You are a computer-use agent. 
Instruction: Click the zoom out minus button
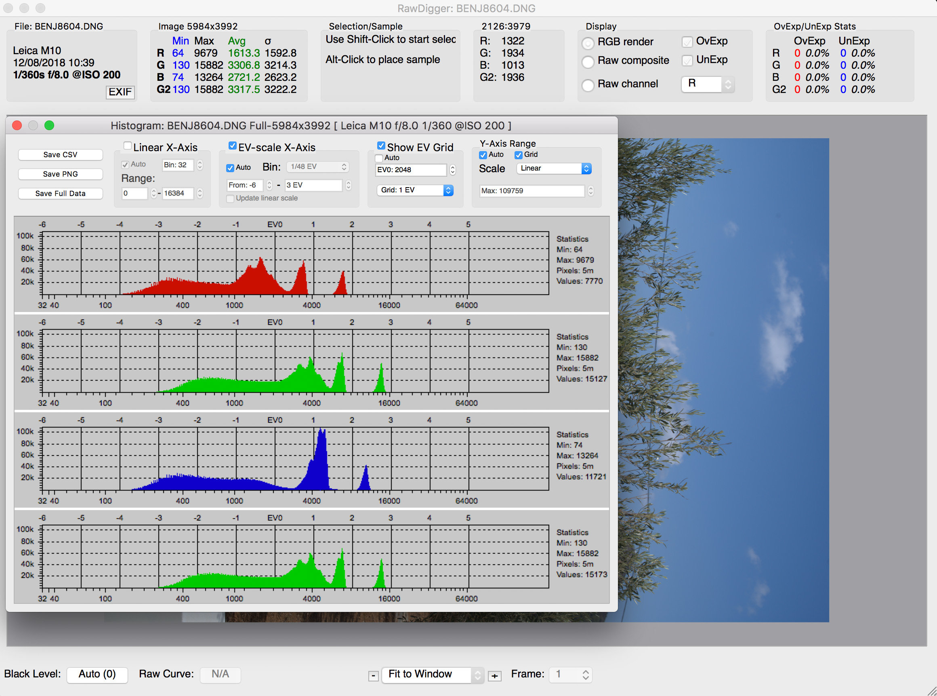(x=373, y=676)
